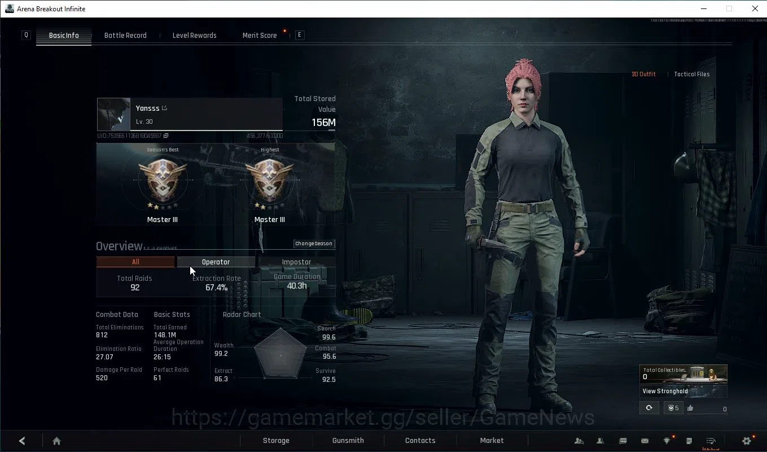Open the Market
This screenshot has width=767, height=452.
click(x=492, y=441)
